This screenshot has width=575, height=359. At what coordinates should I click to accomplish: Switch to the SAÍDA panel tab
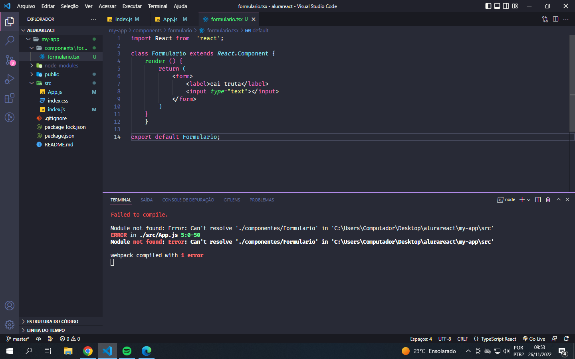tap(147, 200)
